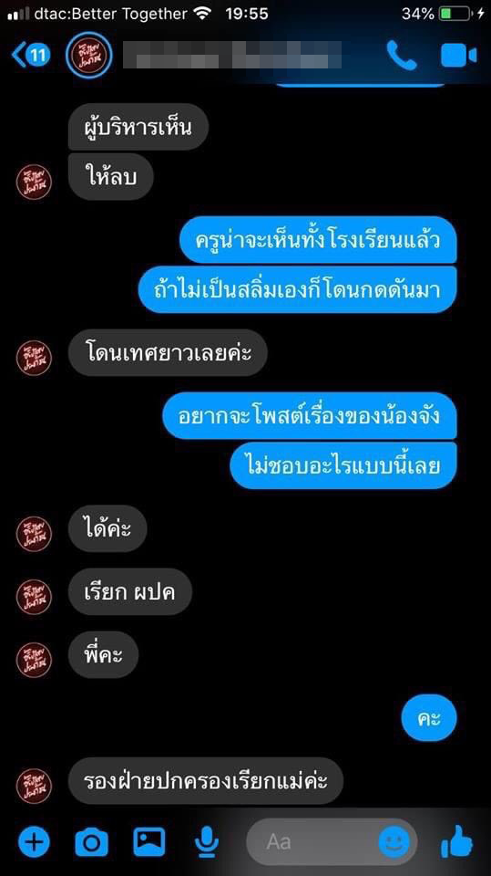Tap the Aa message input field
This screenshot has width=491, height=876.
click(332, 840)
